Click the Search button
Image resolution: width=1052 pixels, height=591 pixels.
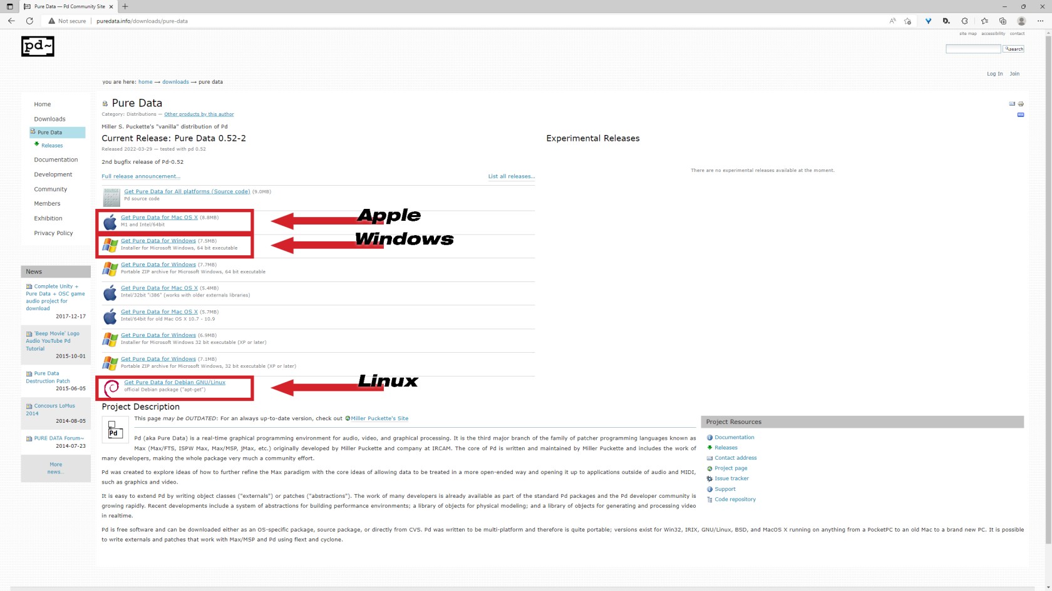point(1013,49)
